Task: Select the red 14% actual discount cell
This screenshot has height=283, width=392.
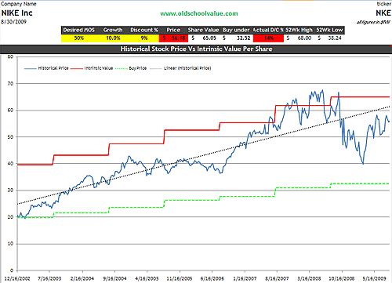Action: 268,38
